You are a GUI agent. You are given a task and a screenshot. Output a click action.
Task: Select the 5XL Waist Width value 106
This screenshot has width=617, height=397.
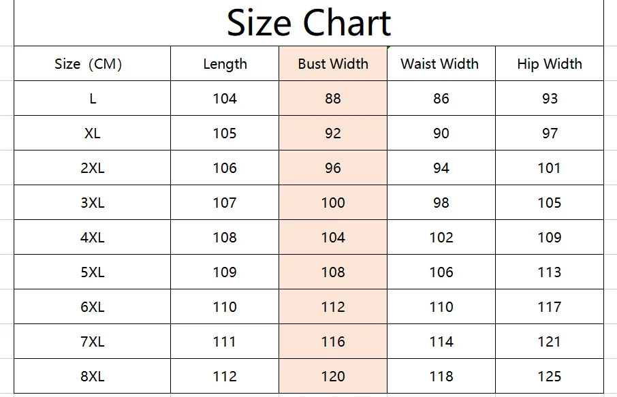[x=441, y=272]
